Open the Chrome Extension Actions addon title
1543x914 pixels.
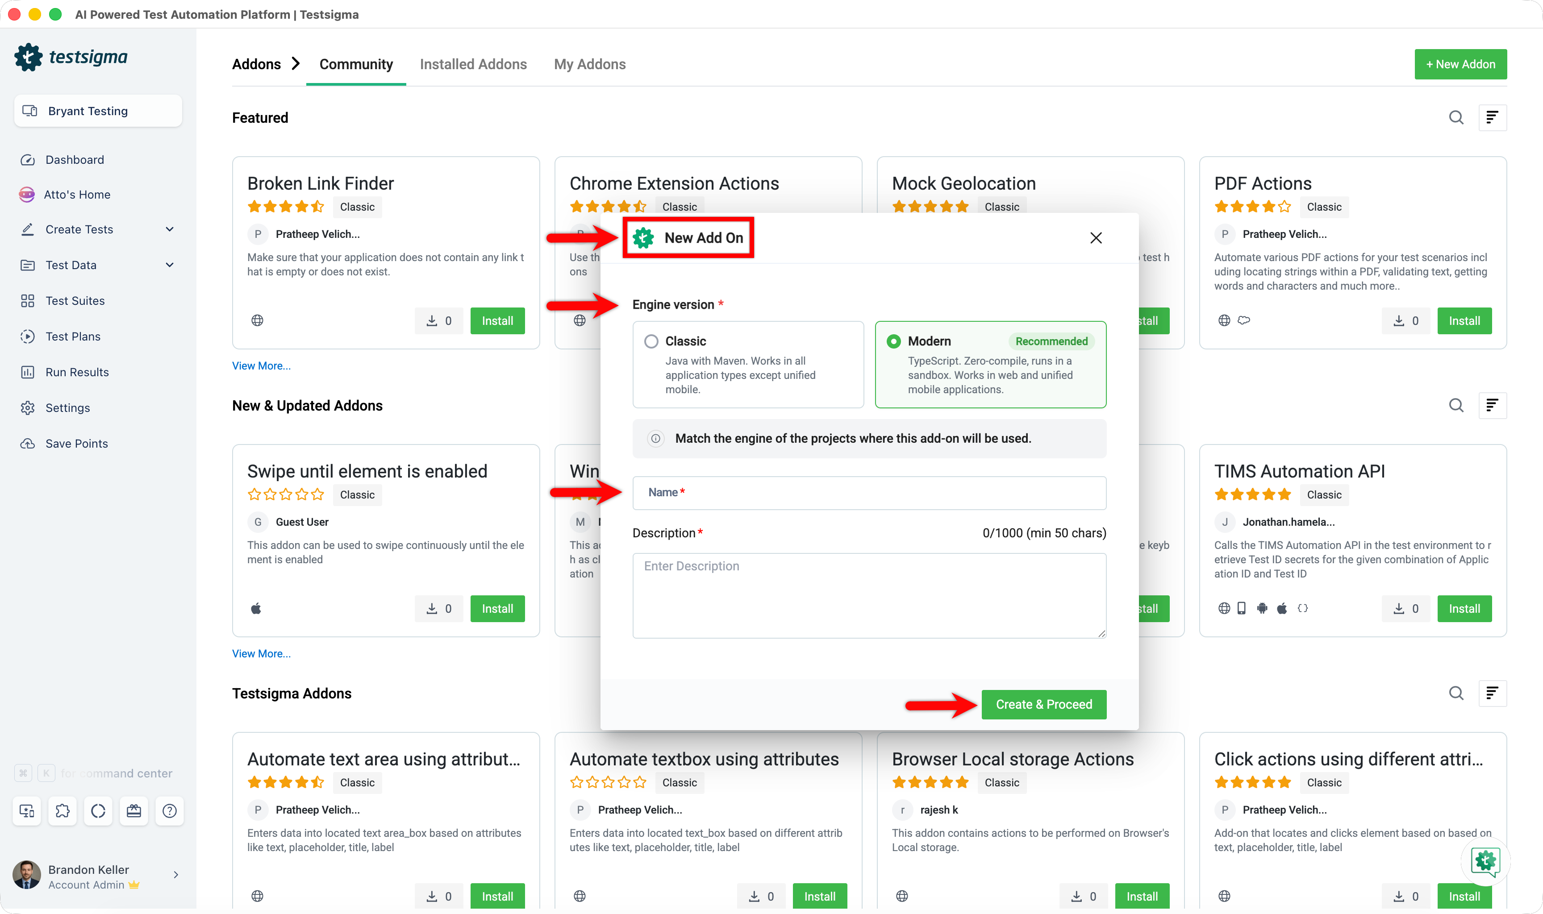point(674,183)
